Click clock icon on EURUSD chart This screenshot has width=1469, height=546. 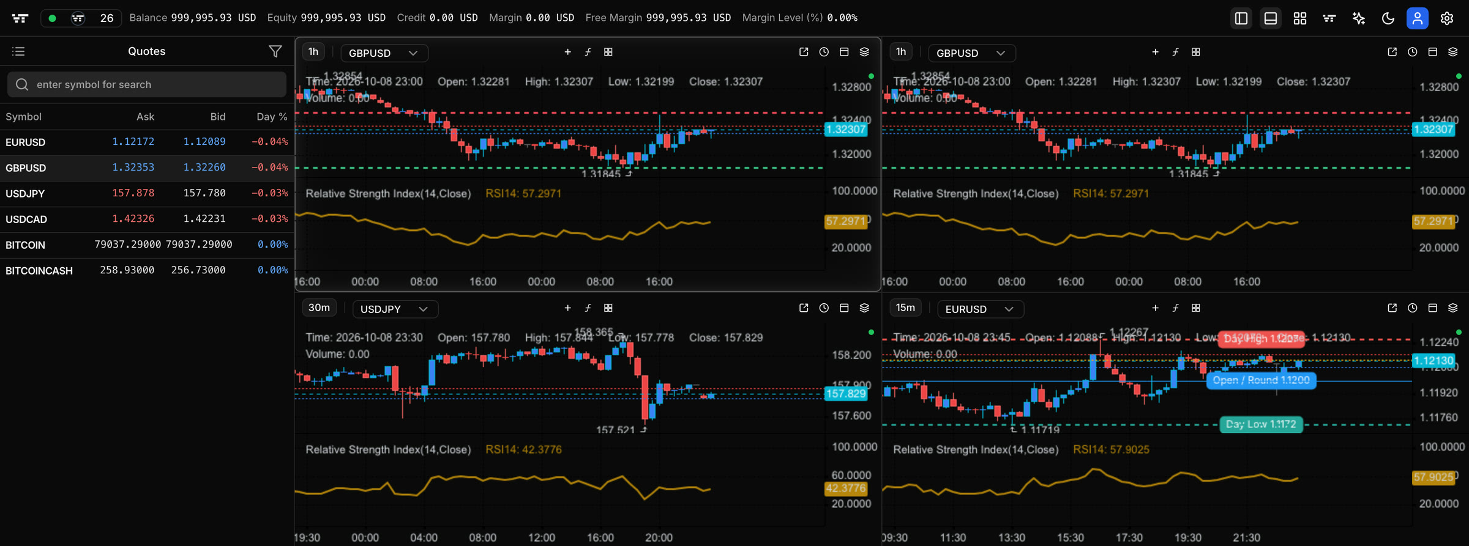tap(1412, 308)
